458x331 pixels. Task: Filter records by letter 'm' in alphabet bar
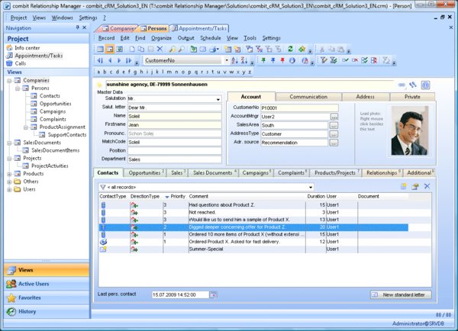171,72
